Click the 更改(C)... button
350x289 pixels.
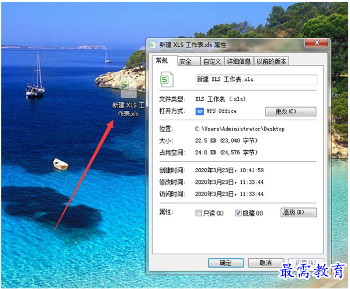coord(290,112)
